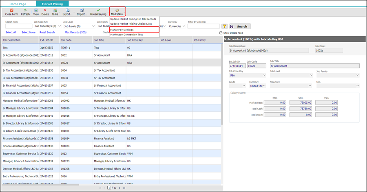Open the Currencies filter dropdown
Viewport: 367px width, 192px height.
(177, 26)
